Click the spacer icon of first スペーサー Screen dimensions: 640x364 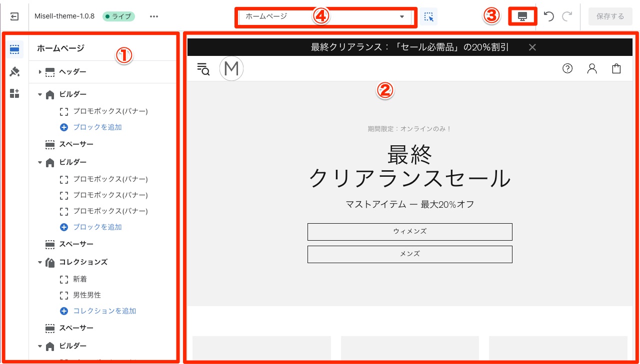50,144
